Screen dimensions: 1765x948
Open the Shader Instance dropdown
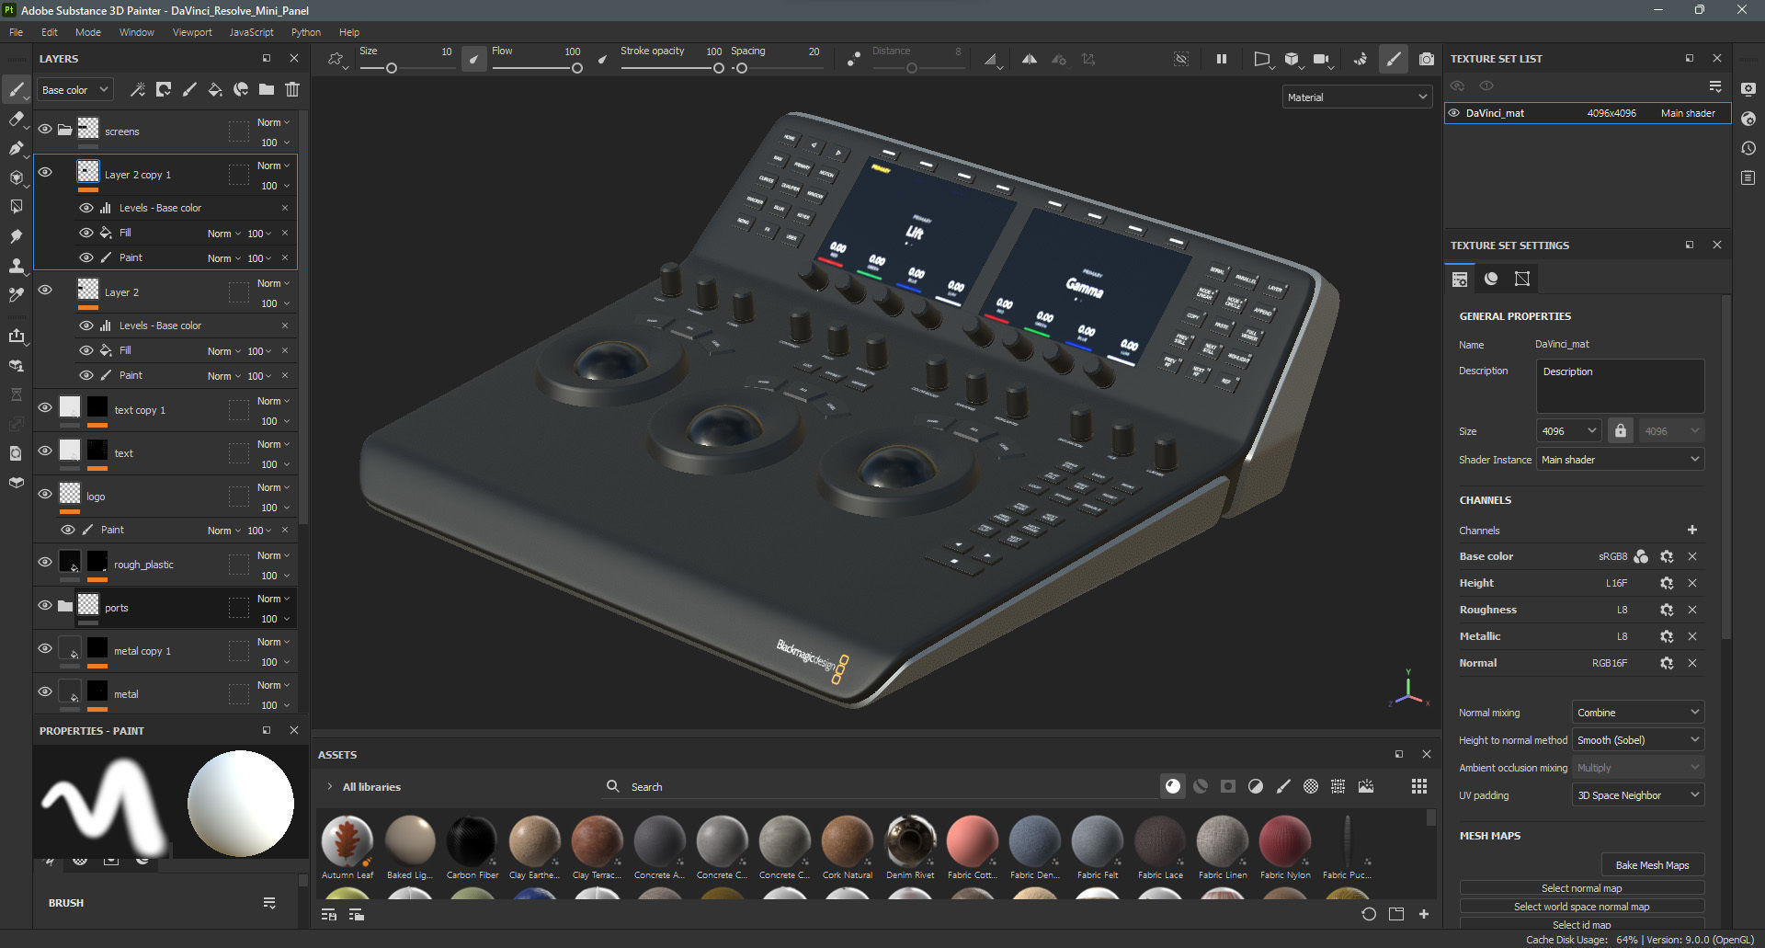coord(1621,459)
